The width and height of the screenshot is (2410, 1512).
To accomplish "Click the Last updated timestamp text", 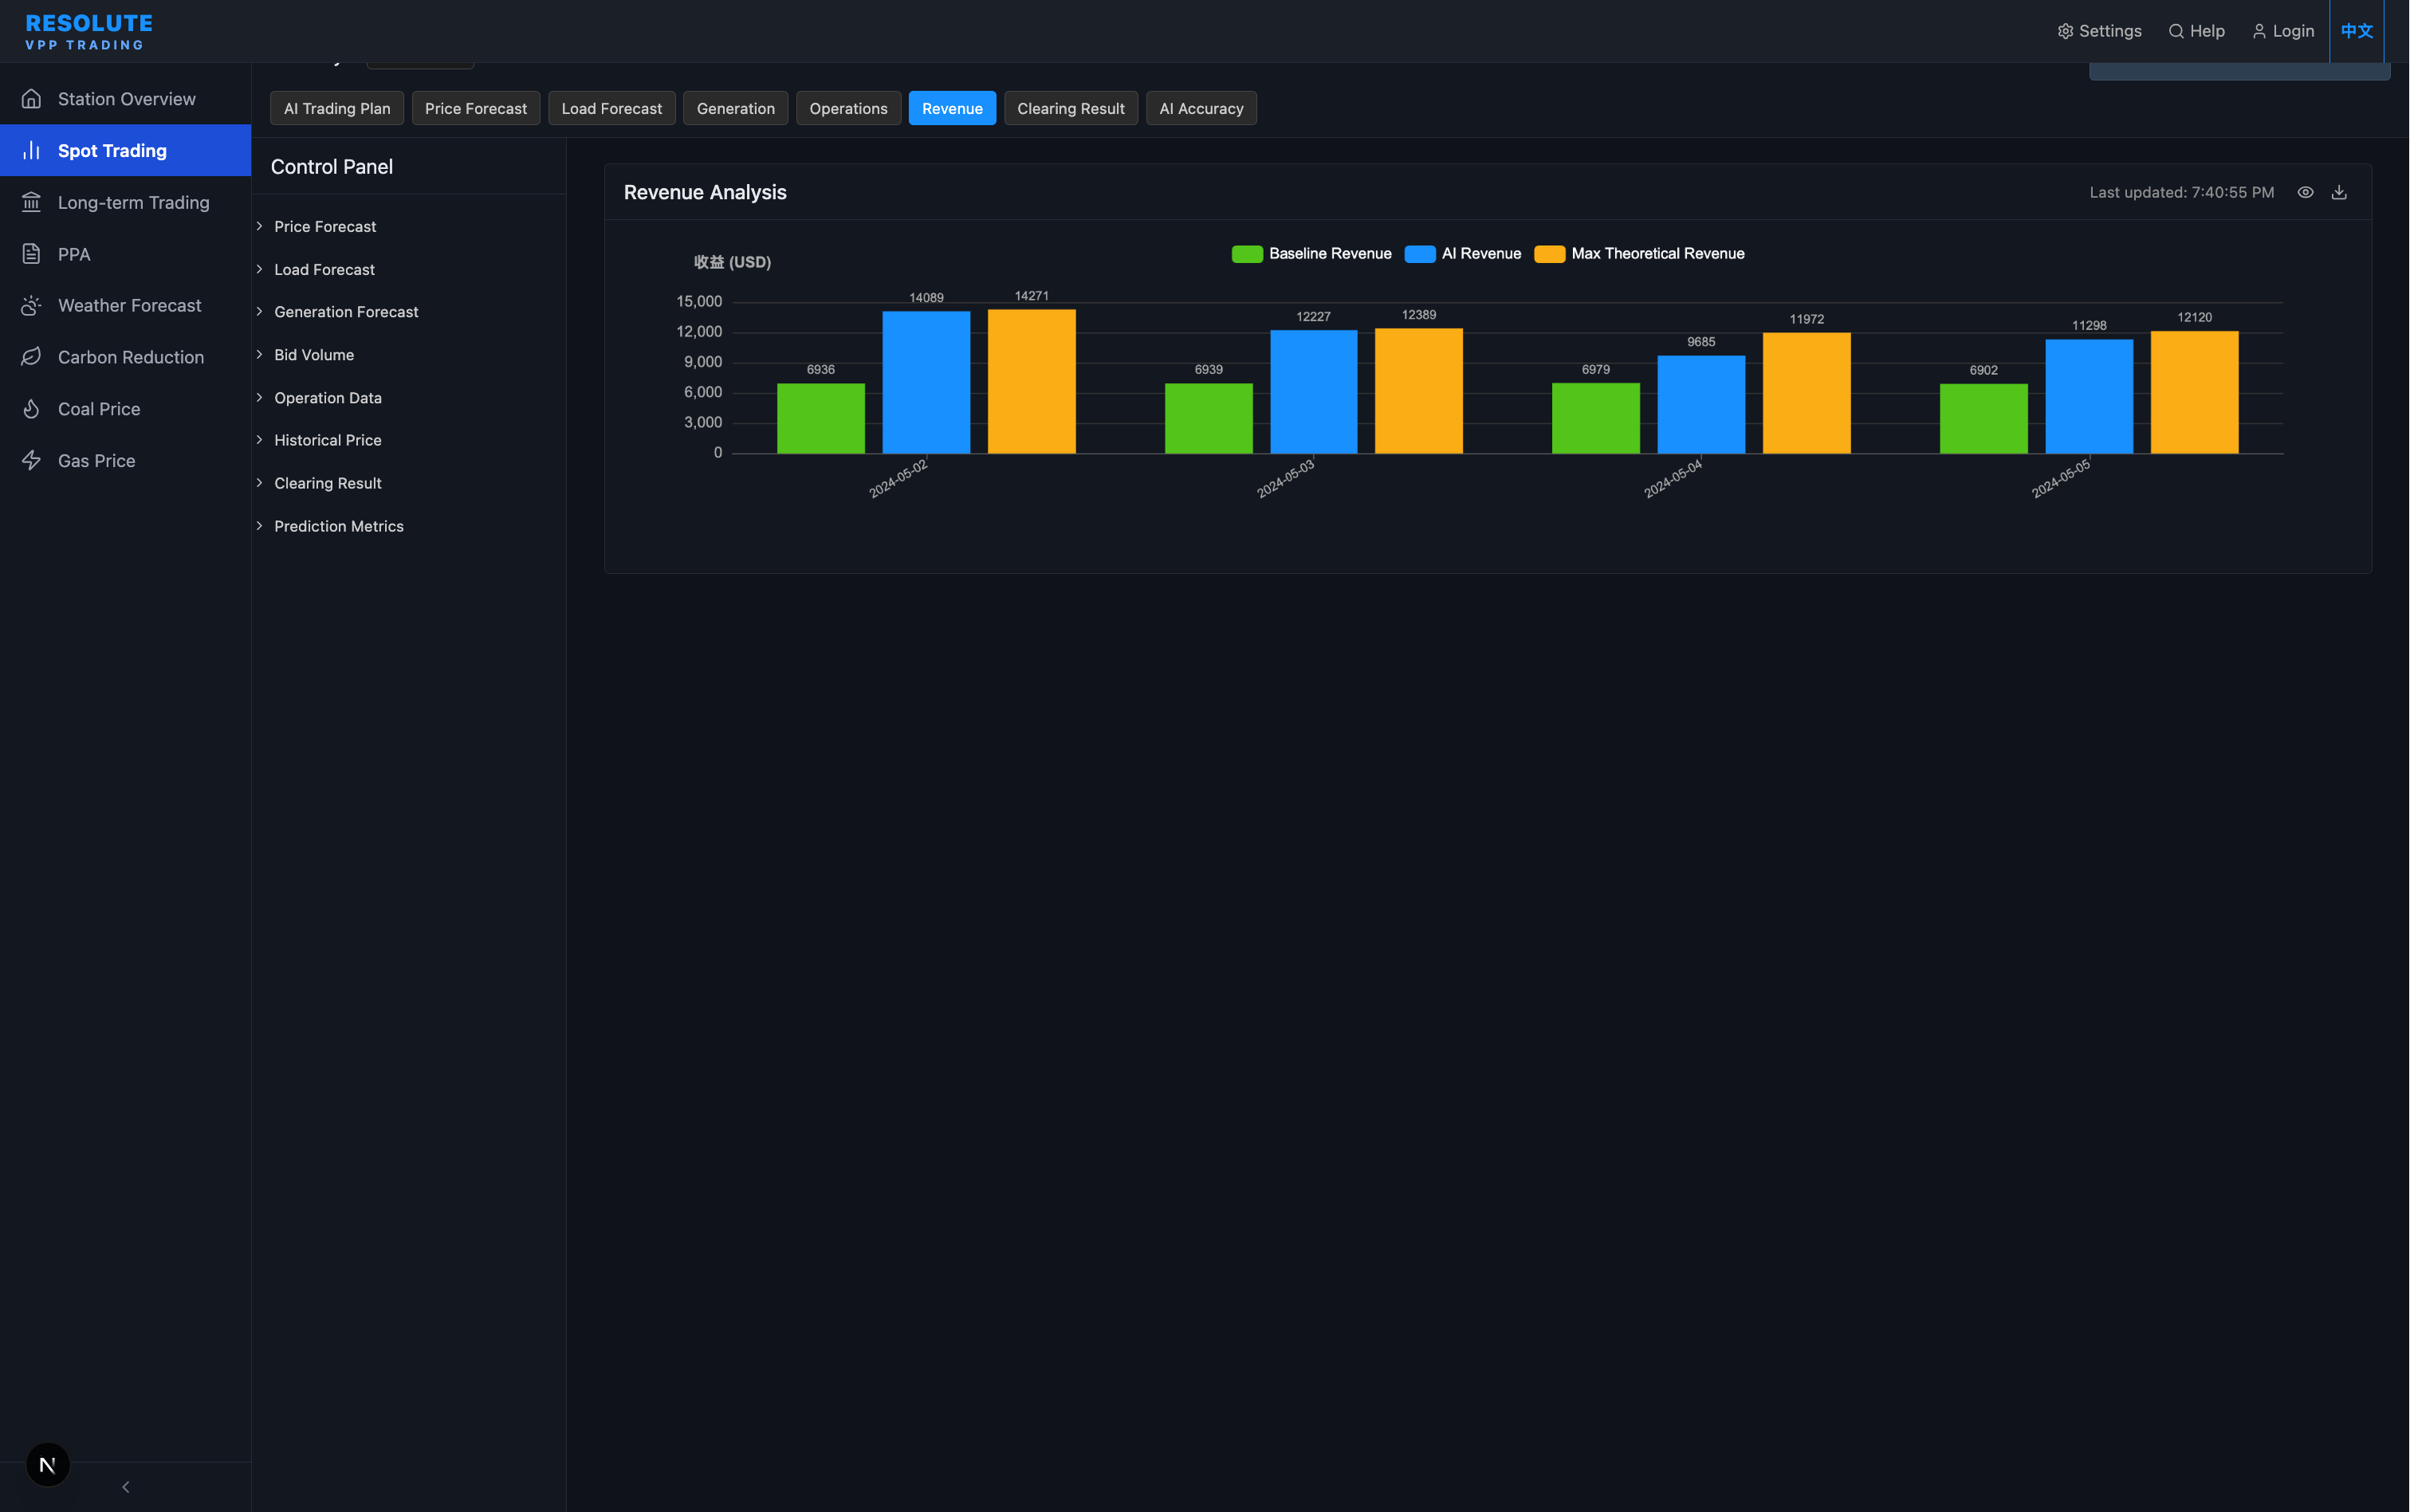I will coord(2181,192).
